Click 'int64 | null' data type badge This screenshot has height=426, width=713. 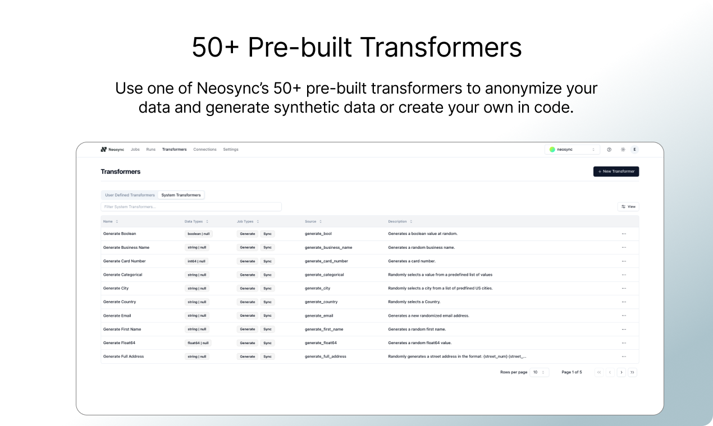tap(197, 261)
